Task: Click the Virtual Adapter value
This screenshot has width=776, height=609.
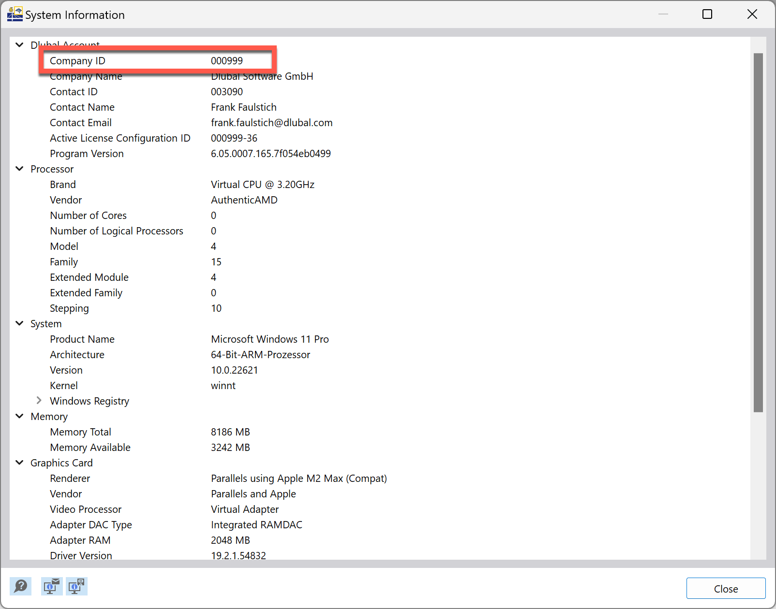Action: pyautogui.click(x=245, y=509)
